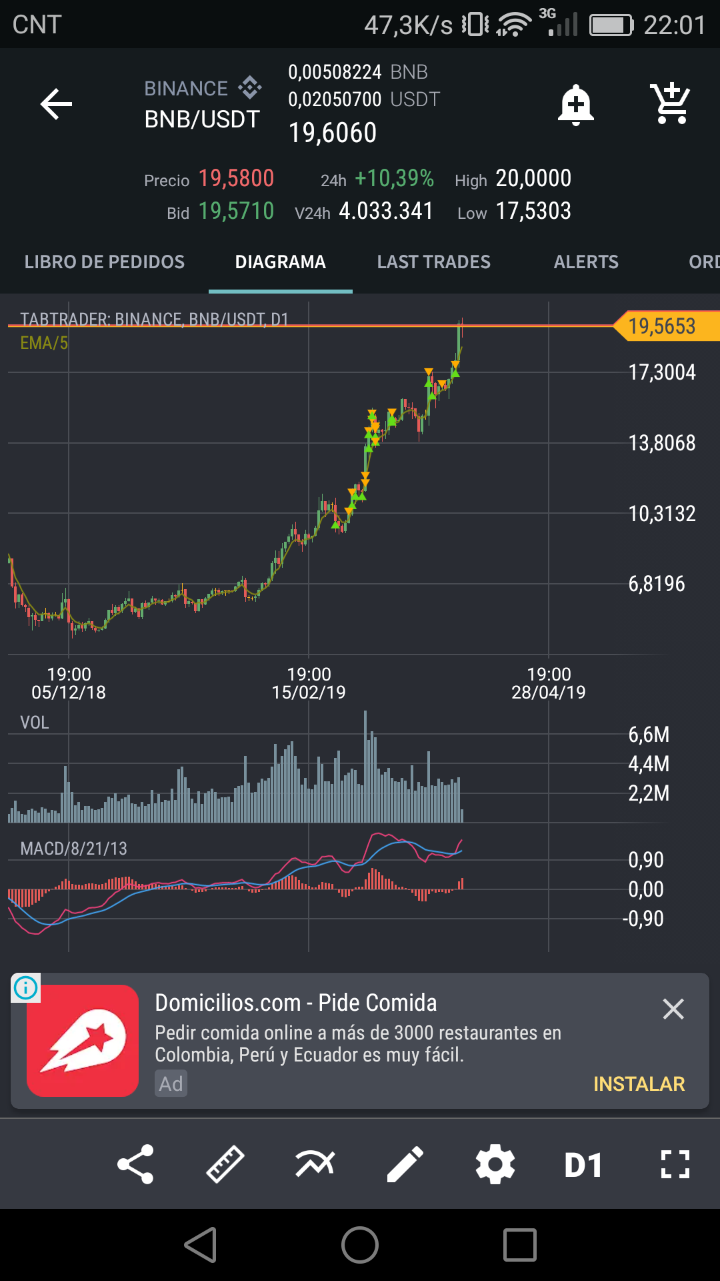Share the chart via share icon
This screenshot has height=1281, width=720.
tap(135, 1165)
